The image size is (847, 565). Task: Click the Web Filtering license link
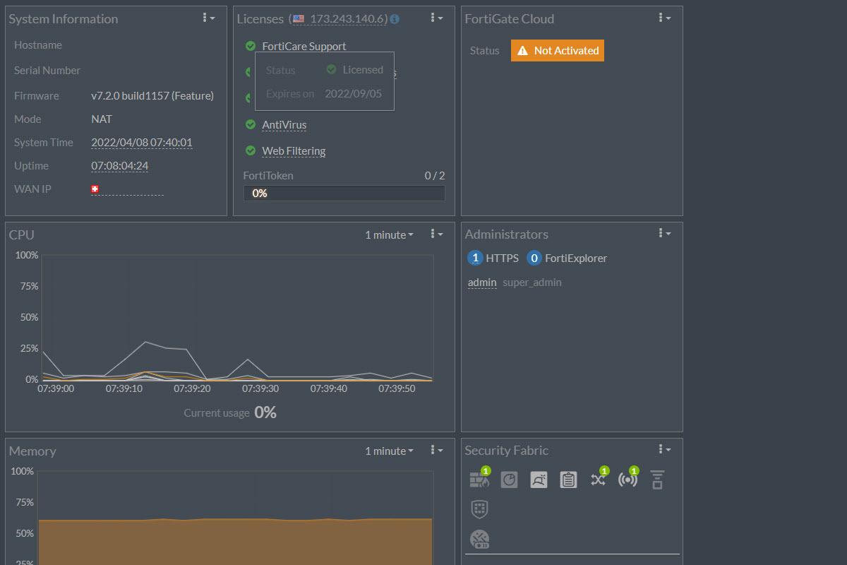(x=294, y=151)
